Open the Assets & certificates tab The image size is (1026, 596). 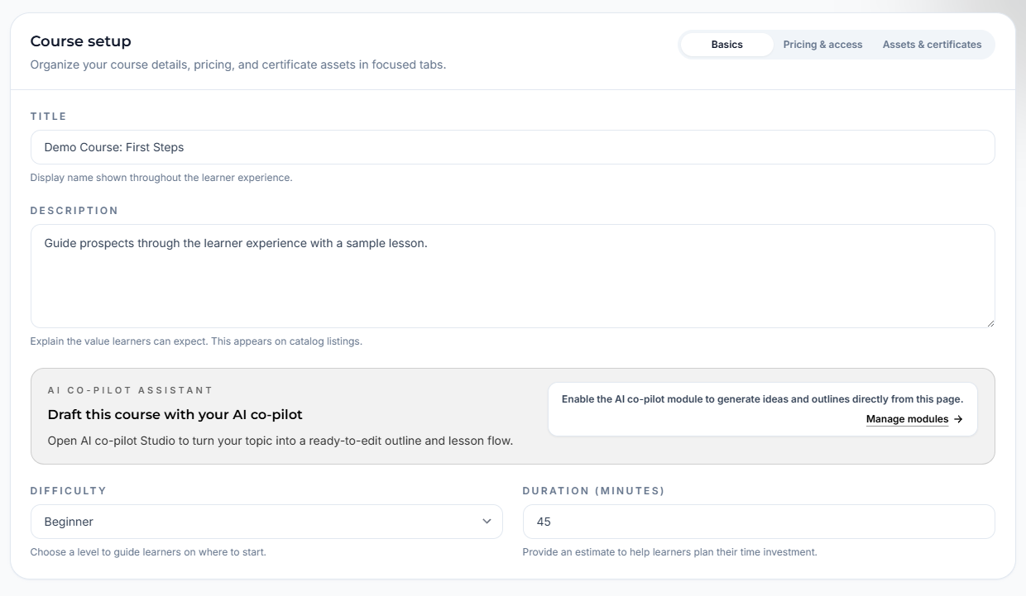tap(932, 45)
